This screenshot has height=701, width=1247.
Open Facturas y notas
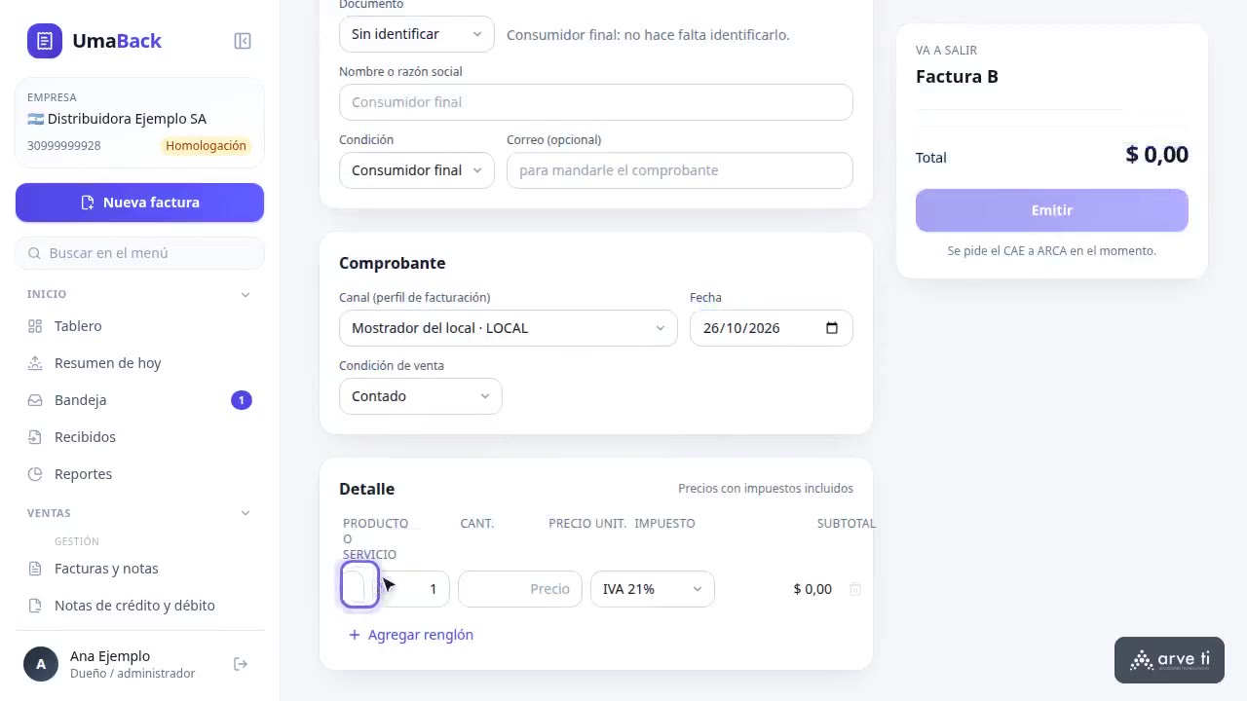click(x=139, y=569)
